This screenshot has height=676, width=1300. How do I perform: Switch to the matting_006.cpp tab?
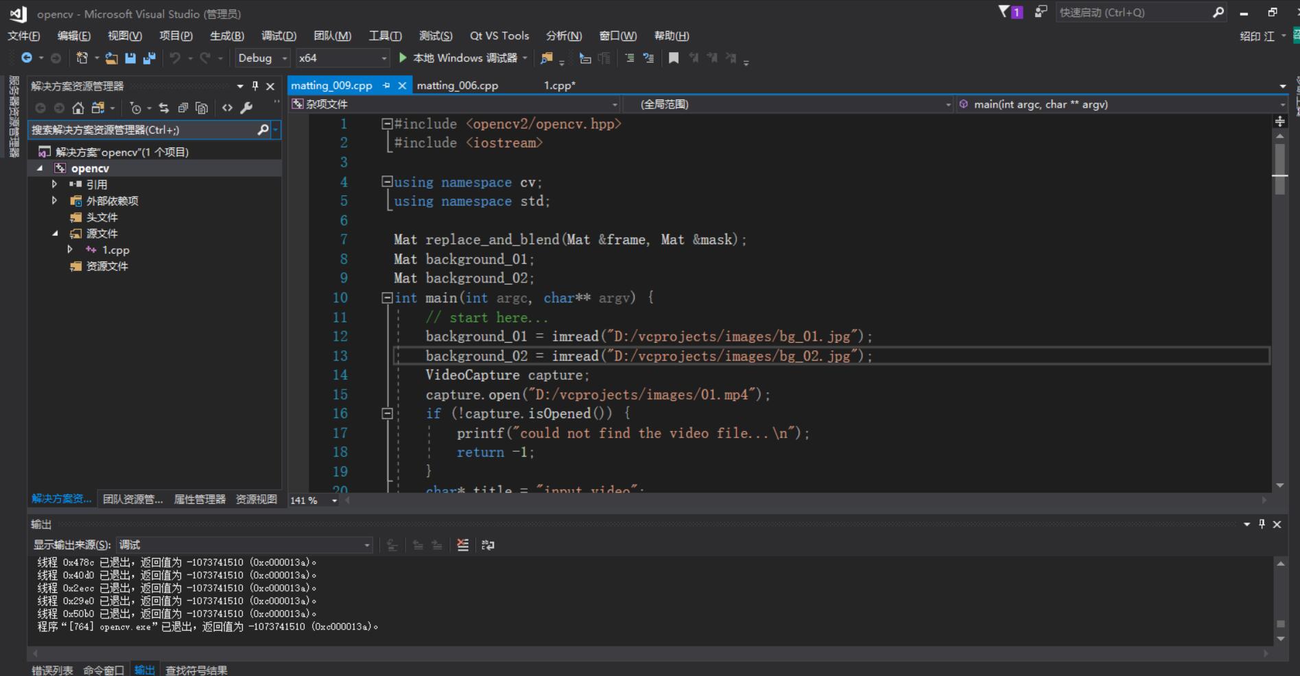click(458, 86)
